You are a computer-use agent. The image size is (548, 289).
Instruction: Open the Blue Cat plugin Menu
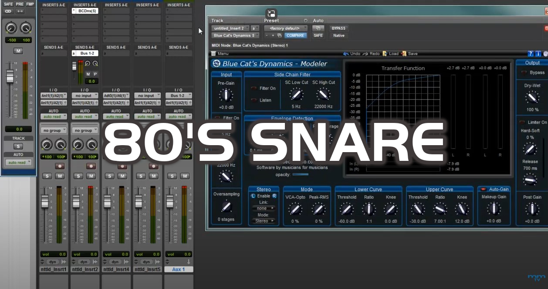220,54
